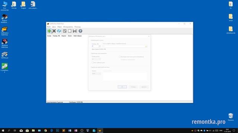Viewport: 238px width, 133px height.
Task: Open the Инструменты menu
Action: (x=68, y=27)
